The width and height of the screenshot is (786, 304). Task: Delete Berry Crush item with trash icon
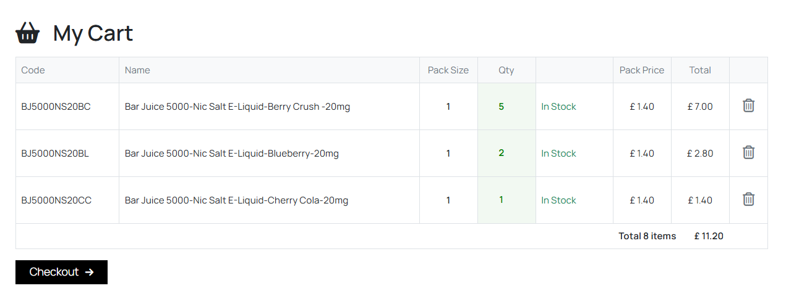point(748,105)
